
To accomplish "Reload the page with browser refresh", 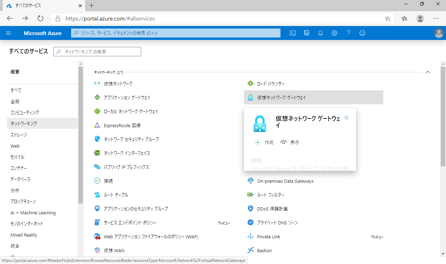I will click(40, 19).
